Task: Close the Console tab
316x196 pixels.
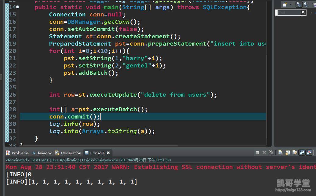Action: coord(108,153)
